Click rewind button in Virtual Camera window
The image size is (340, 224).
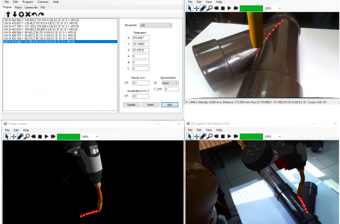tap(33, 137)
